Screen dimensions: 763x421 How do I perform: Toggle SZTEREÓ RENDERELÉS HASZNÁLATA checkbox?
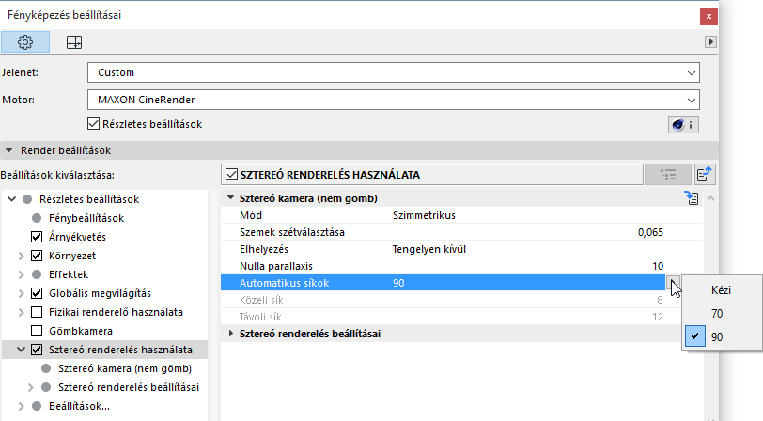pos(232,174)
